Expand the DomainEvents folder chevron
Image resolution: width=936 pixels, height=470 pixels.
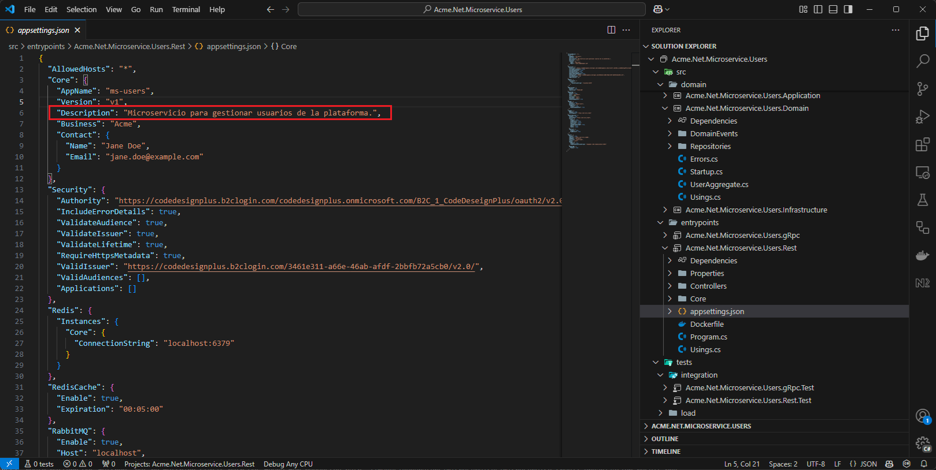coord(670,134)
